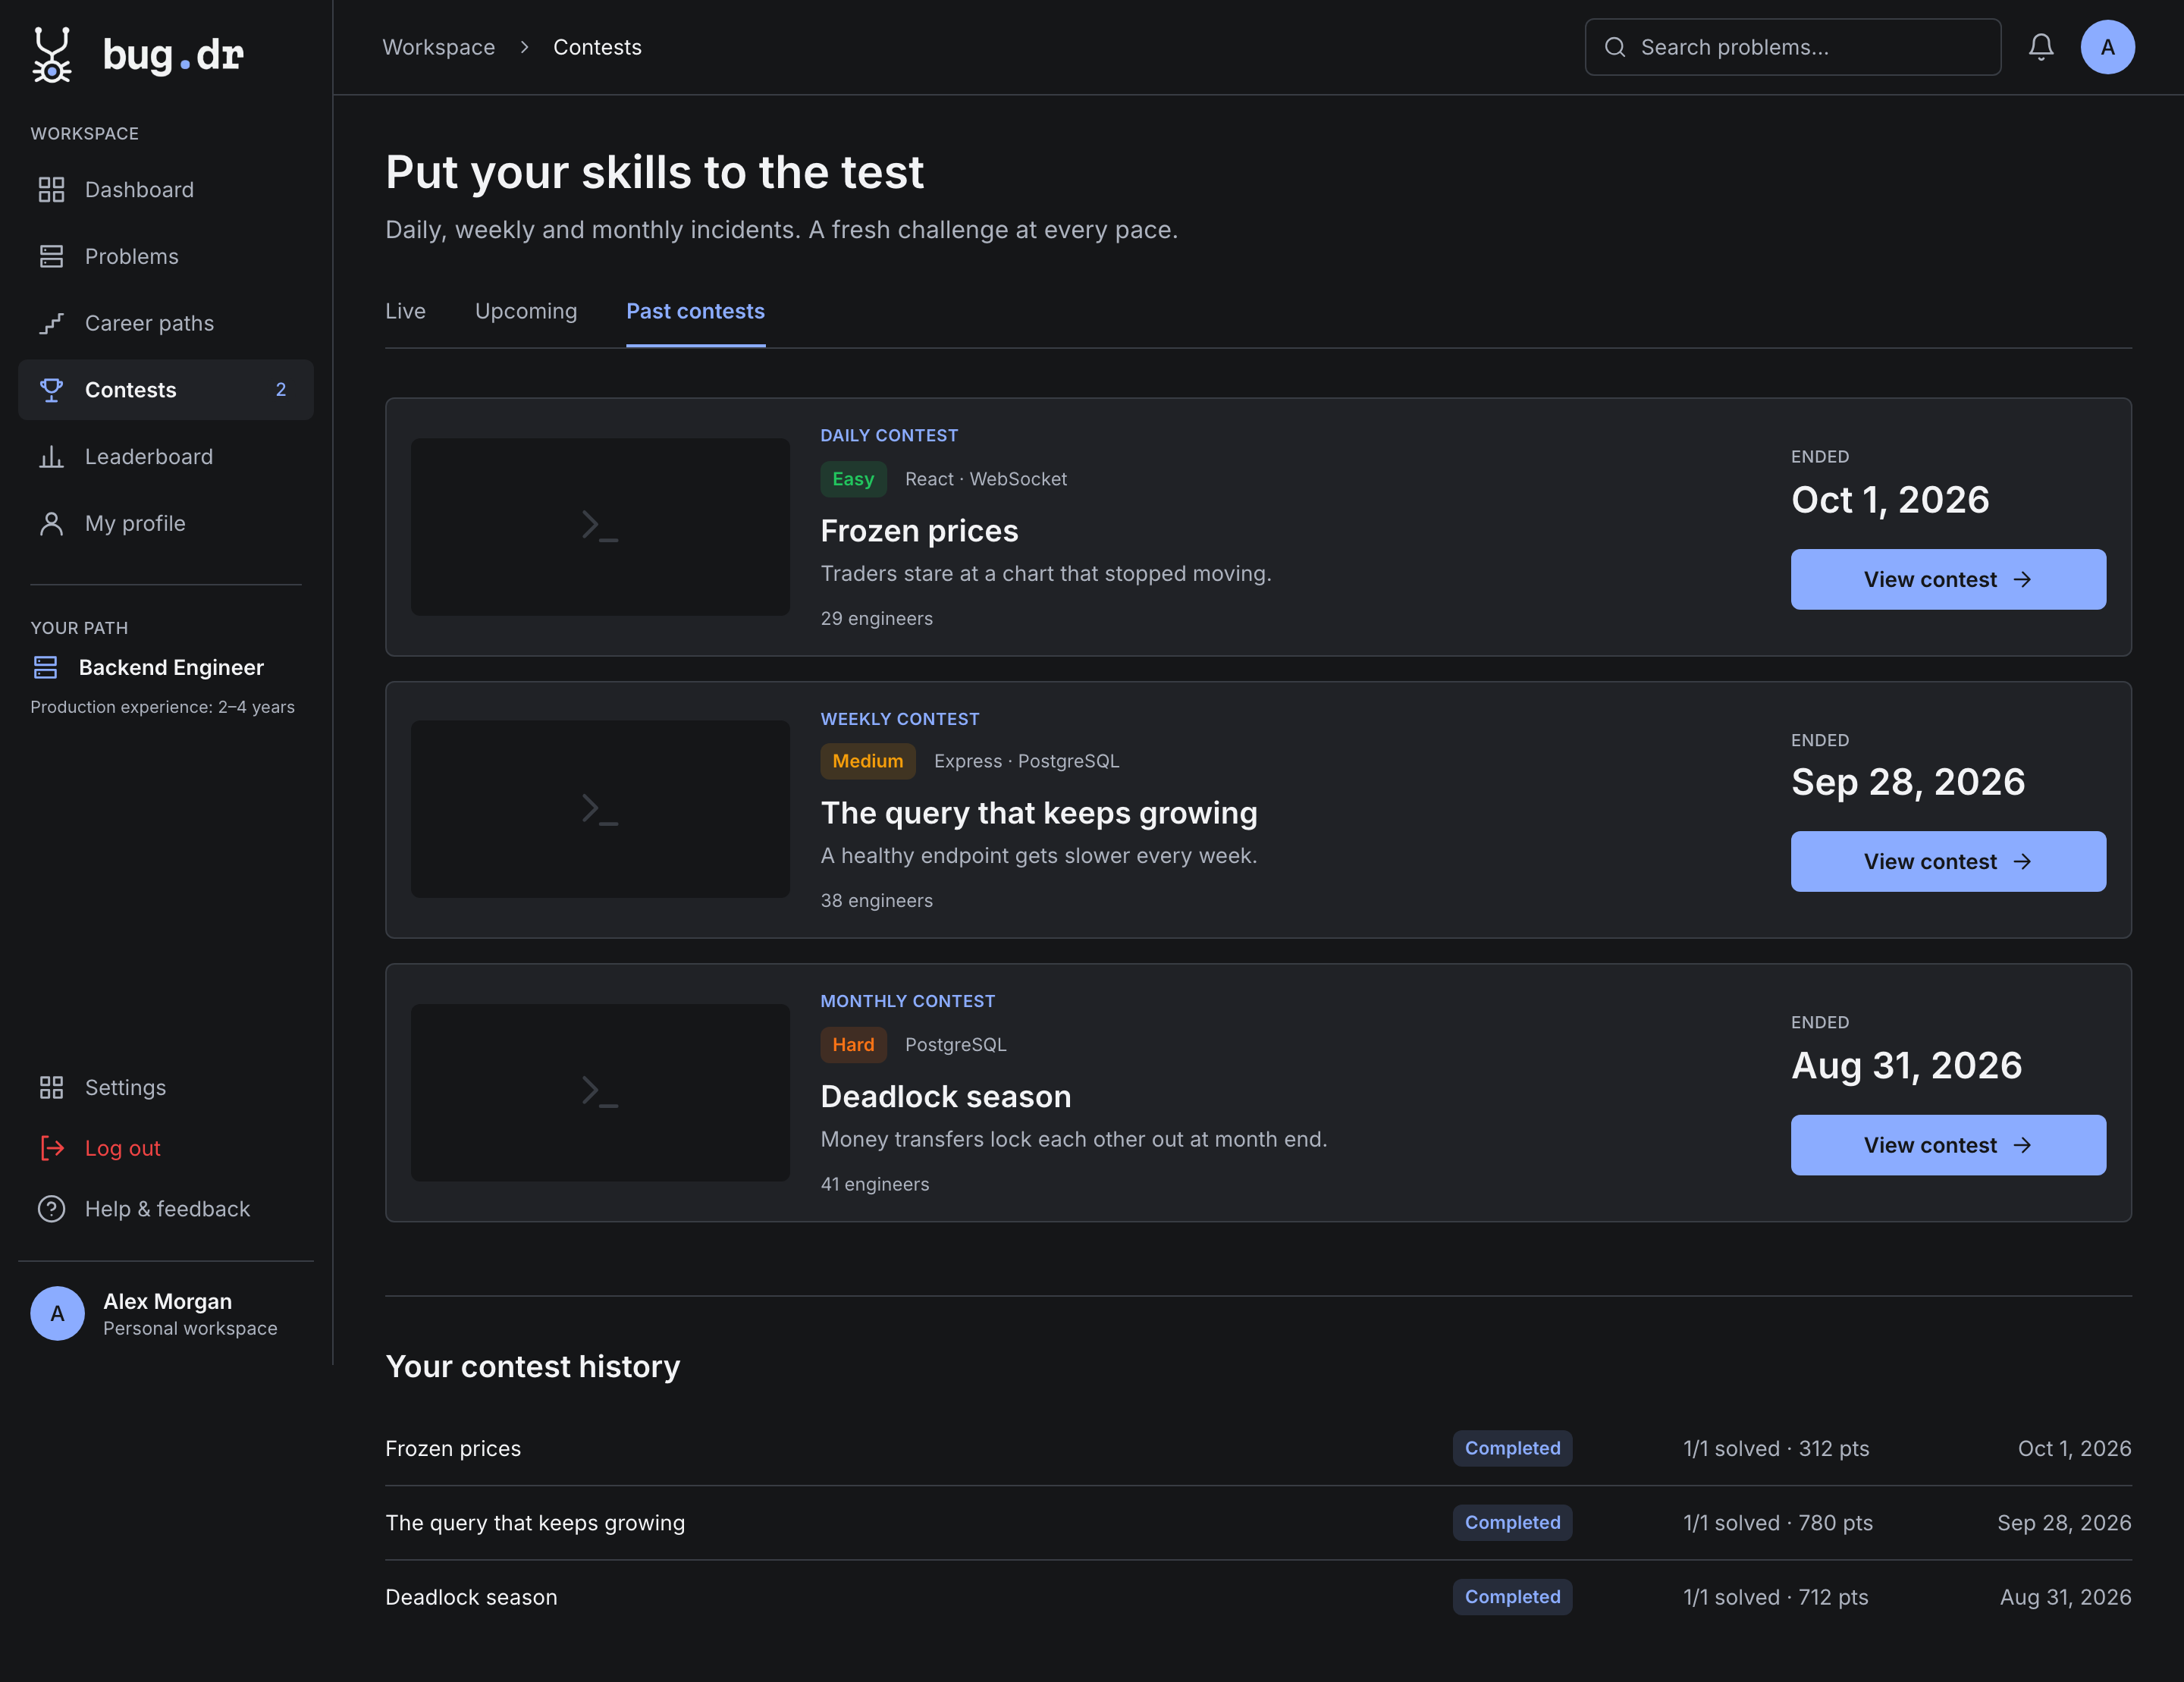Click the Frozen prices card title
Screen dimensions: 2184x1682
[919, 531]
